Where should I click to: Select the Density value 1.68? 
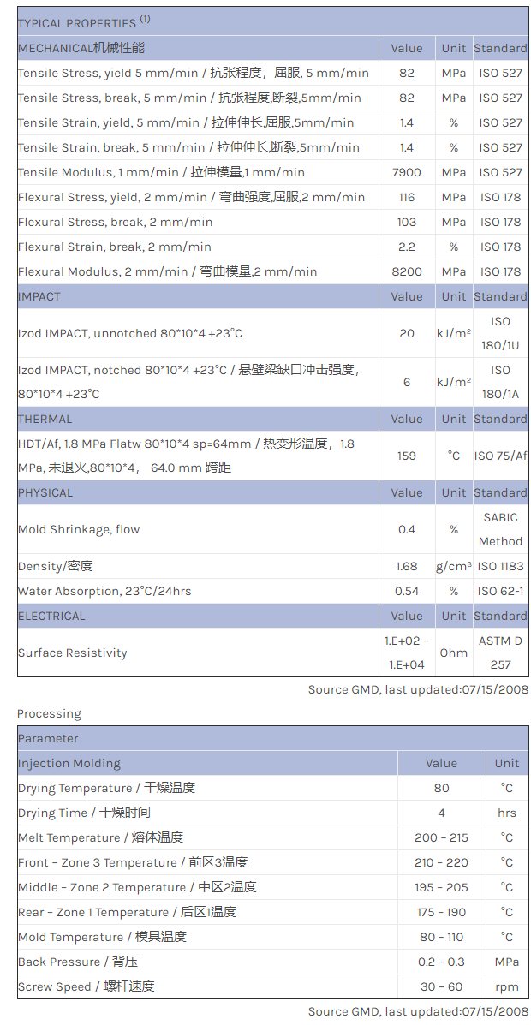click(x=406, y=566)
